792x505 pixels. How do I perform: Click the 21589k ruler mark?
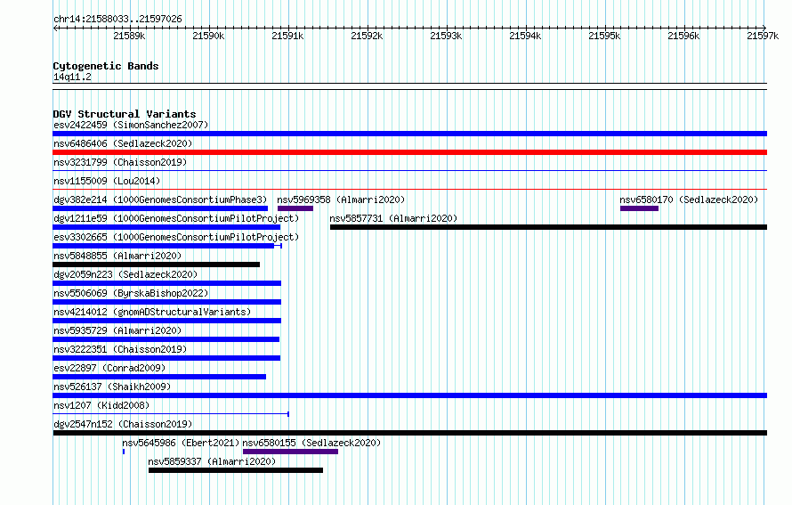coord(129,36)
